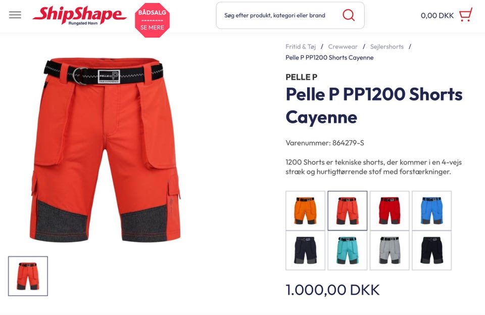The image size is (485, 315).
Task: Select the orange shorts color variant
Action: tap(305, 211)
